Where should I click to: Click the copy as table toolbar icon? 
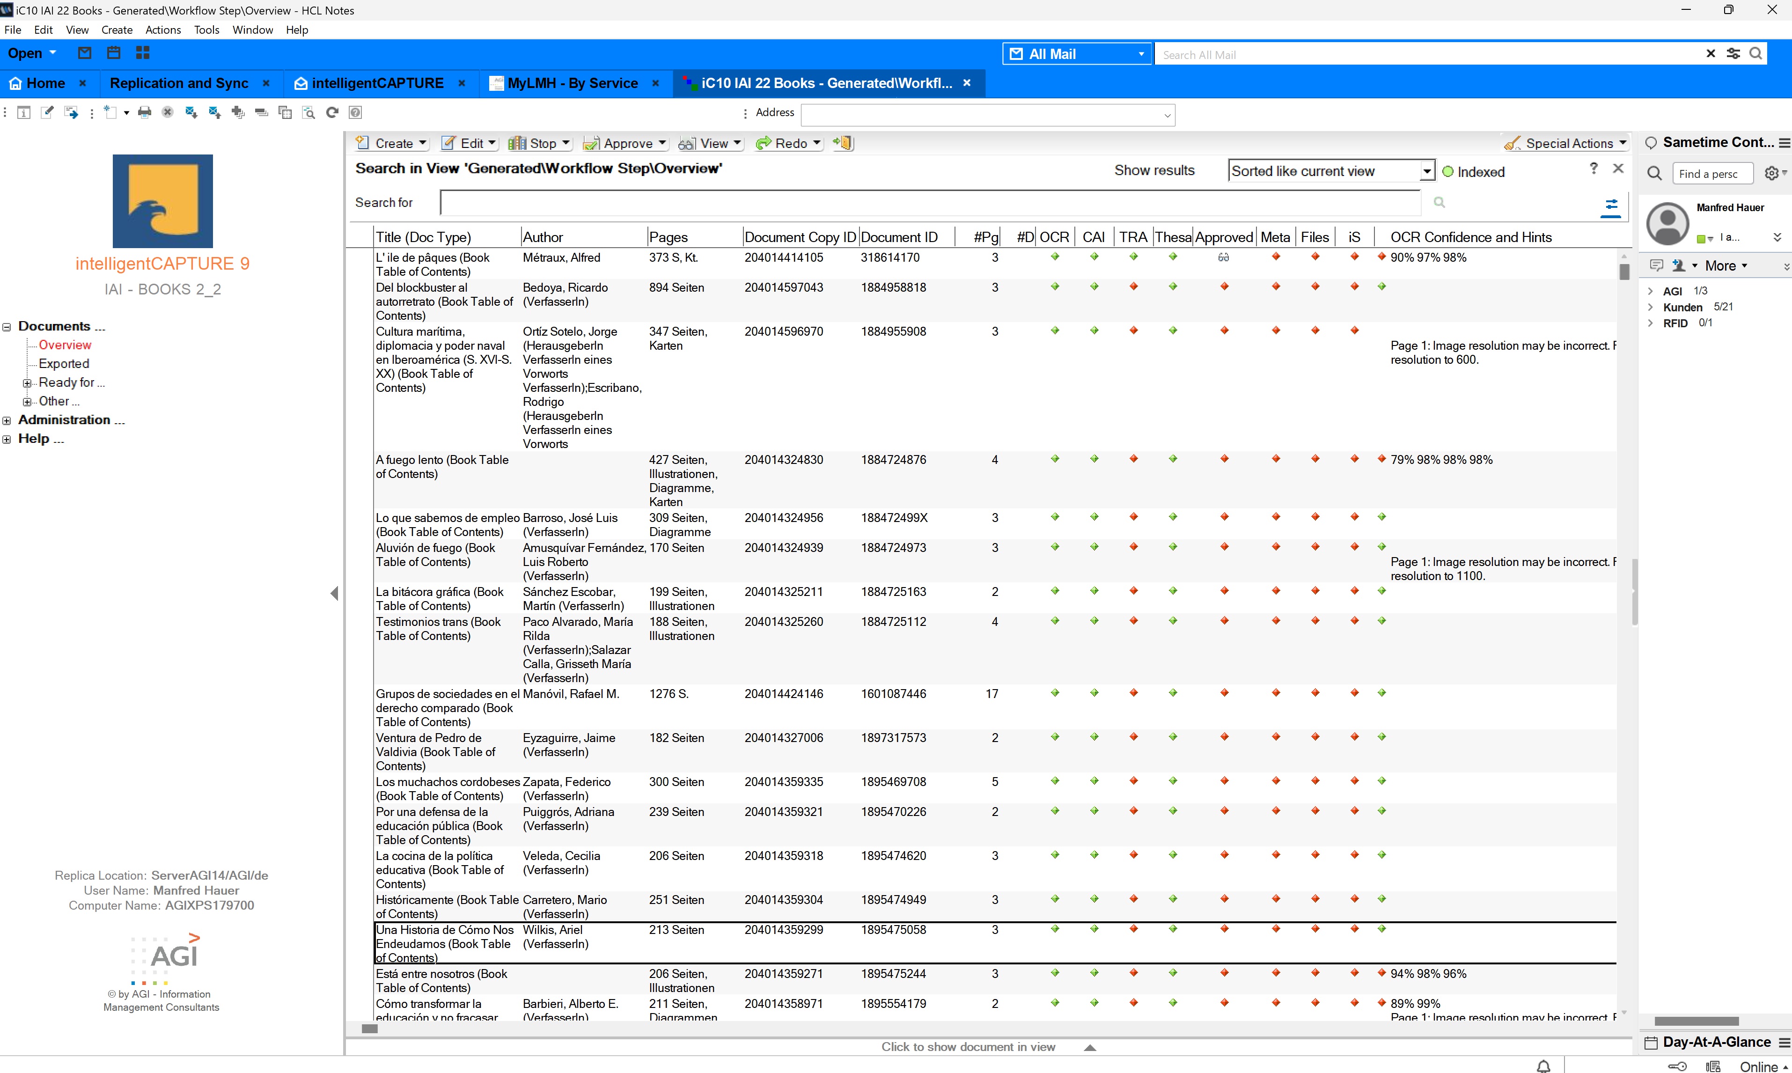[285, 112]
